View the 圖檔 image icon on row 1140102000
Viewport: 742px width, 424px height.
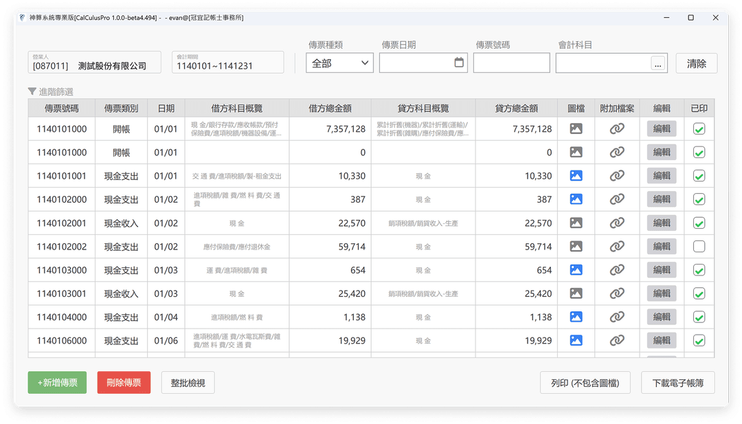click(x=576, y=199)
